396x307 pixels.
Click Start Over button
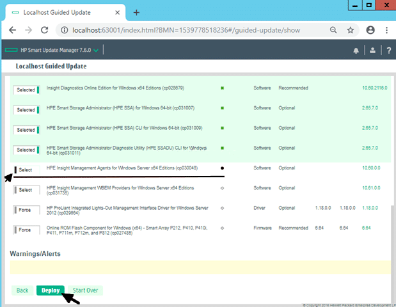tap(85, 290)
